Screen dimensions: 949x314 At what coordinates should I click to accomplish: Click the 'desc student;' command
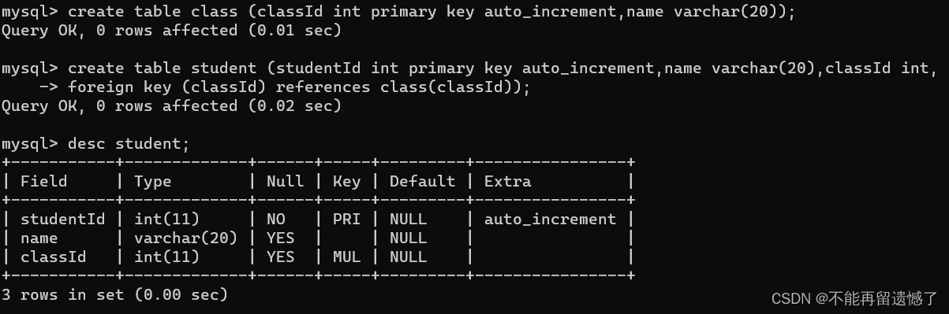129,144
